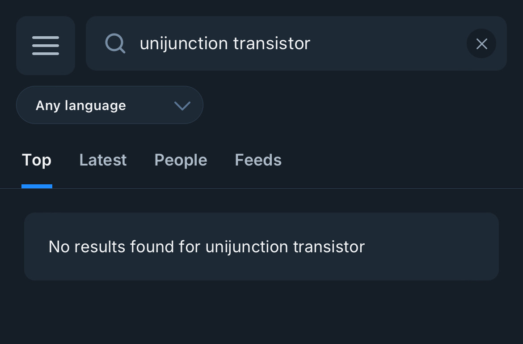Click empty area of the search bar
This screenshot has width=523, height=344.
[387, 43]
